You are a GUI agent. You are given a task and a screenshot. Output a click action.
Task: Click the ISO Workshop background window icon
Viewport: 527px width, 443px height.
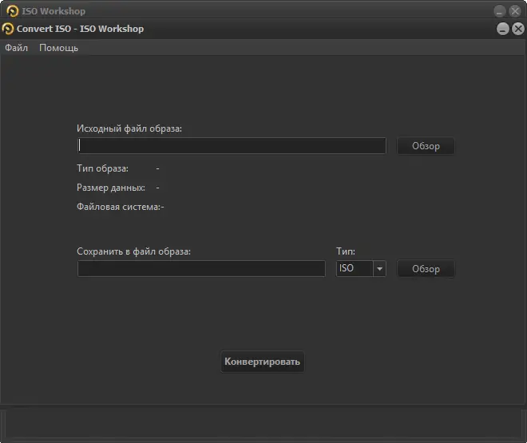tap(13, 11)
